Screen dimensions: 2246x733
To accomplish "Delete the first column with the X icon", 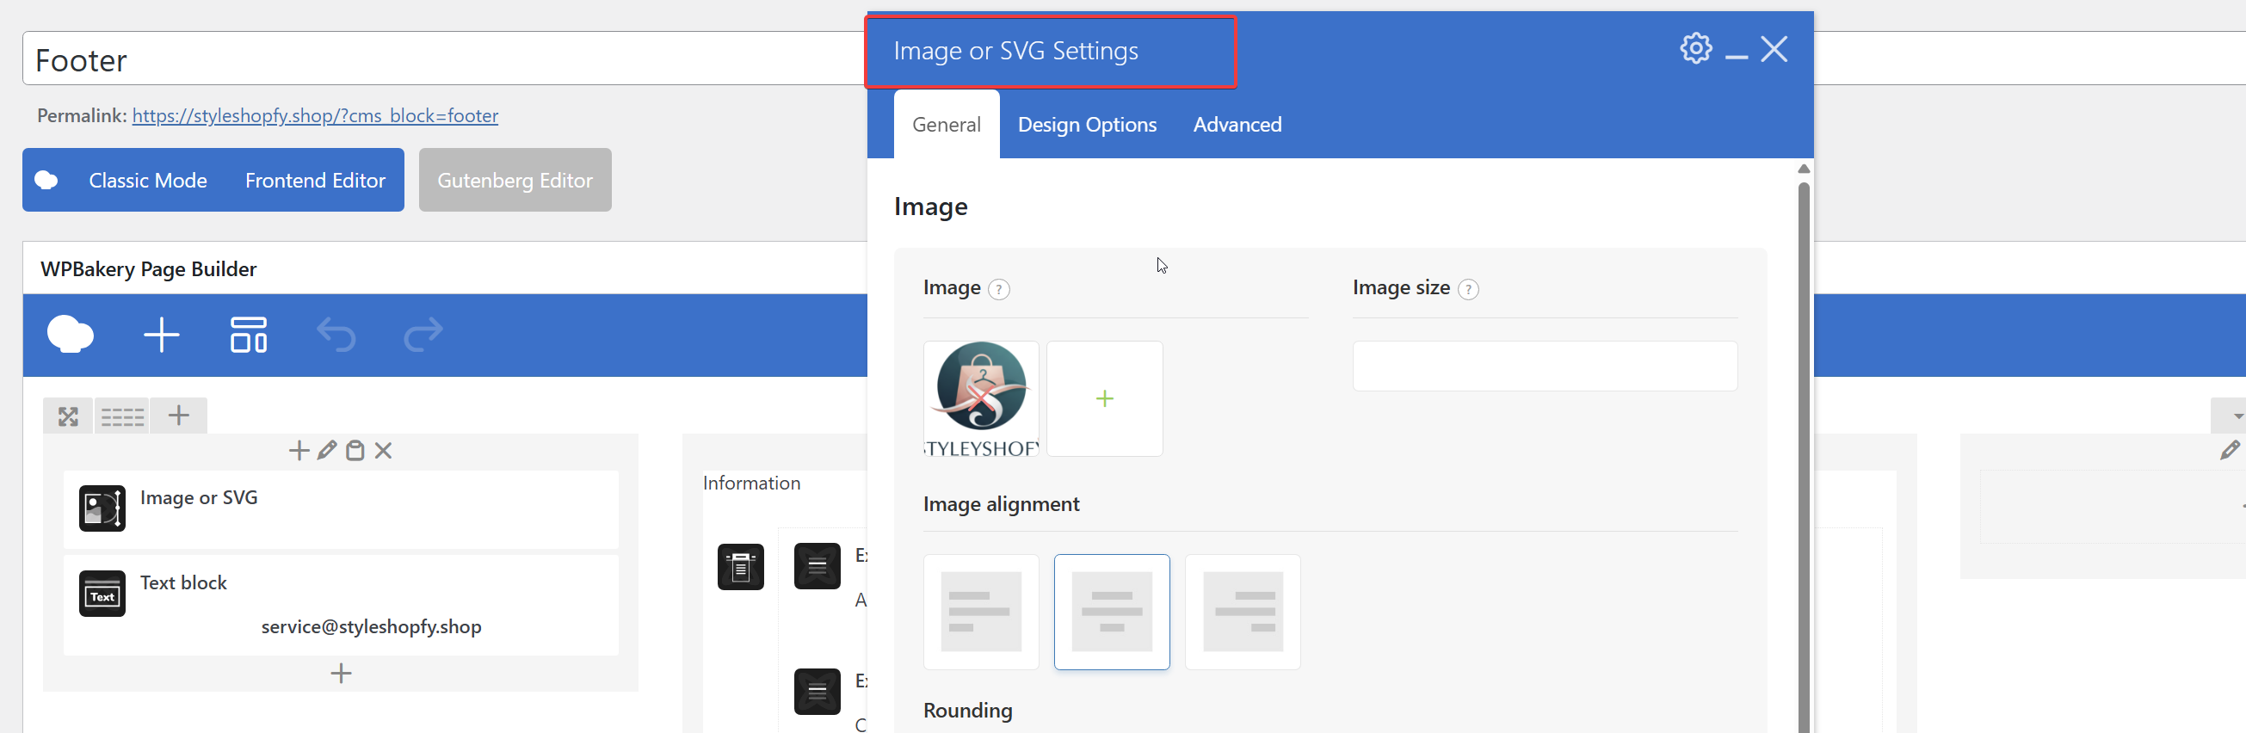I will [383, 451].
